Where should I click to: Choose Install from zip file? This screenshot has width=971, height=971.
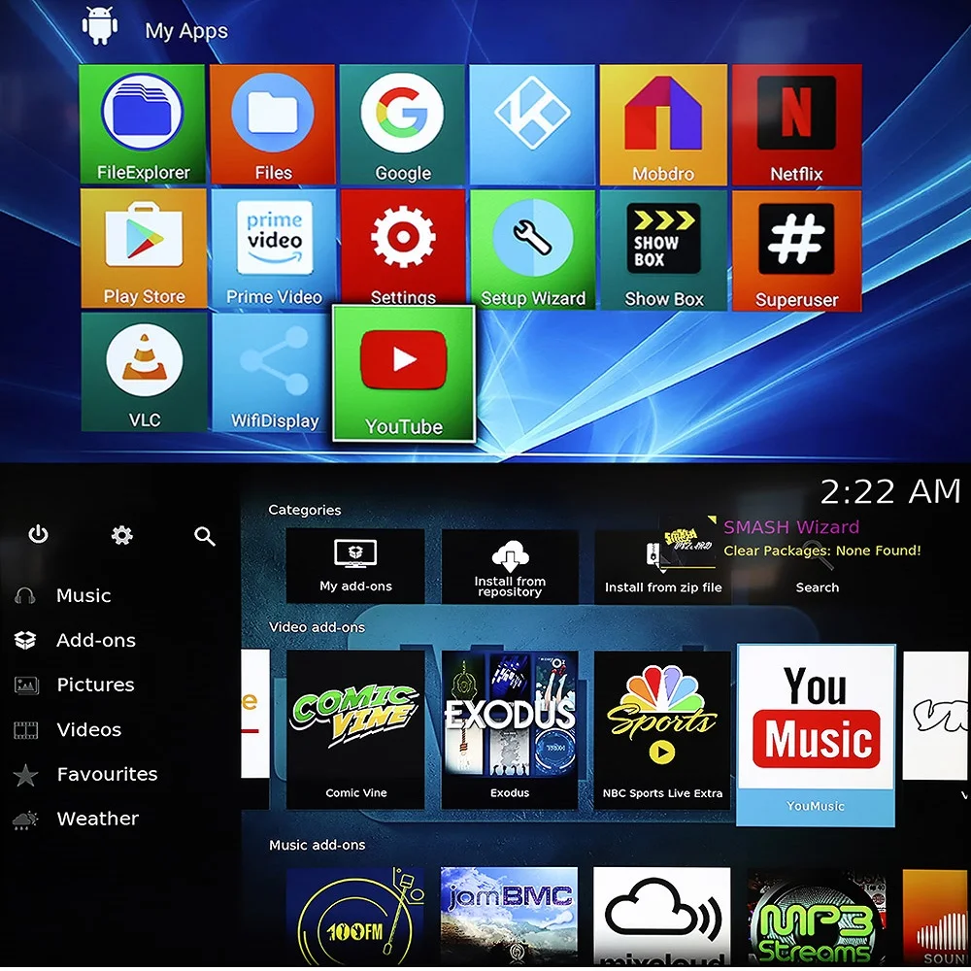coord(663,567)
